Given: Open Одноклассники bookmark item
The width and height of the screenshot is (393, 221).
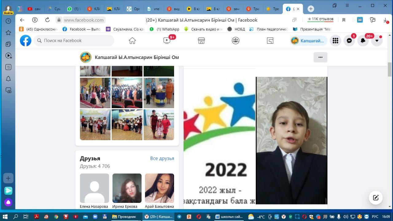Looking at the screenshot, I should coord(39,29).
